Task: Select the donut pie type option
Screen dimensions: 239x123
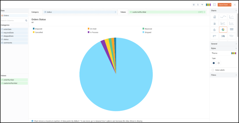Action: pos(219,63)
